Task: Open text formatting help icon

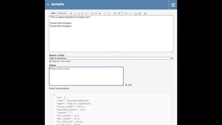Action: click(x=145, y=13)
